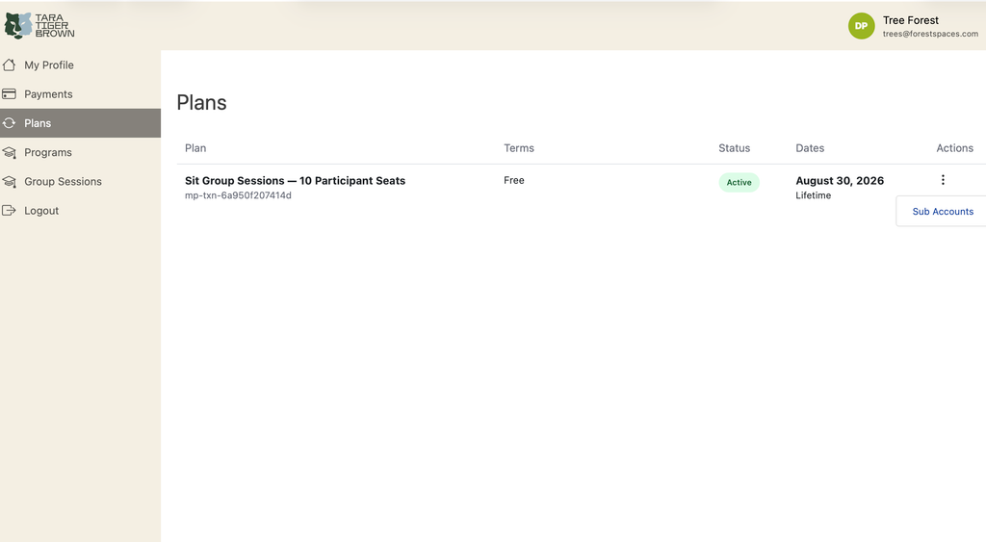
Task: Click the refresh arrows icon beside Plans
Action: (x=9, y=123)
